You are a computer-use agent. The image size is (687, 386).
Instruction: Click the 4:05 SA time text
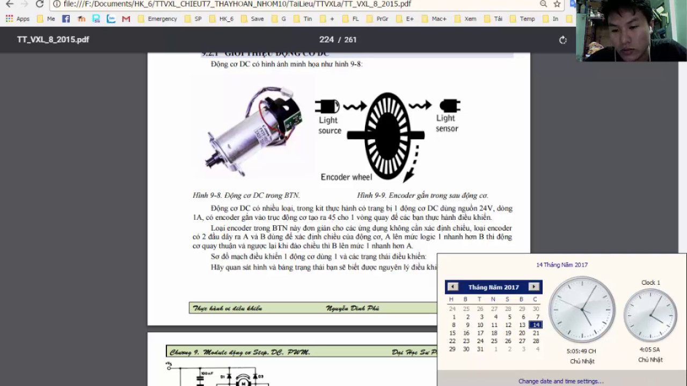tap(650, 350)
